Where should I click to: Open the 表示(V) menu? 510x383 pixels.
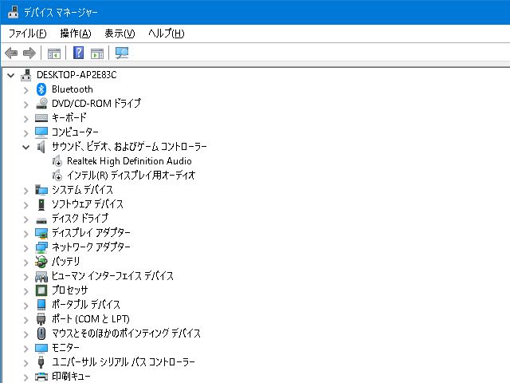tap(120, 34)
